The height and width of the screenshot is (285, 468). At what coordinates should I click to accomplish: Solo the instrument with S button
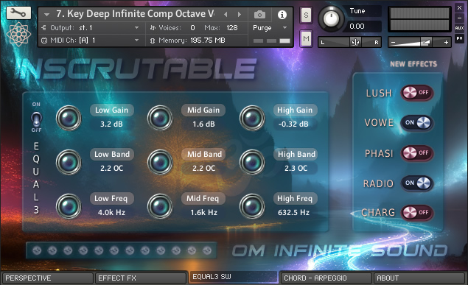[307, 15]
